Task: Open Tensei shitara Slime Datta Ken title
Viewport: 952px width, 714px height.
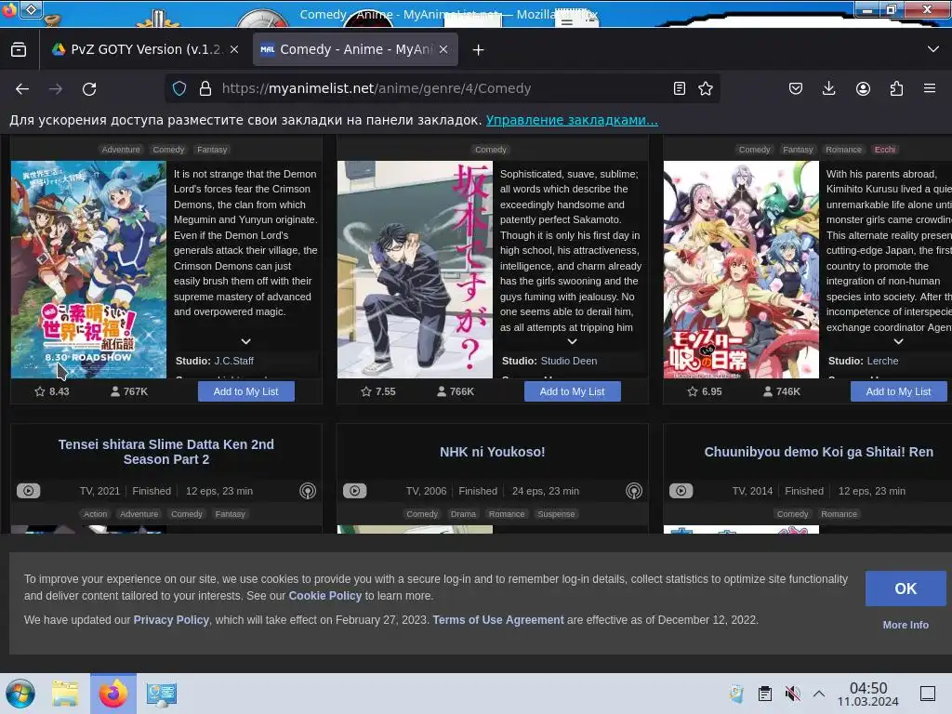Action: click(166, 452)
